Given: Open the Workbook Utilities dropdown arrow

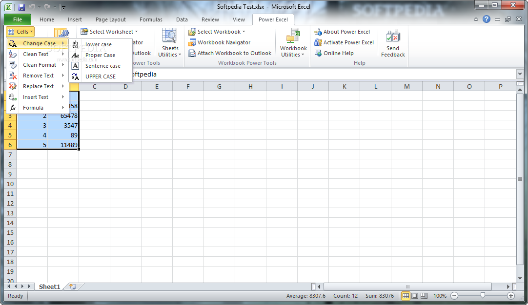Looking at the screenshot, I should pos(303,55).
